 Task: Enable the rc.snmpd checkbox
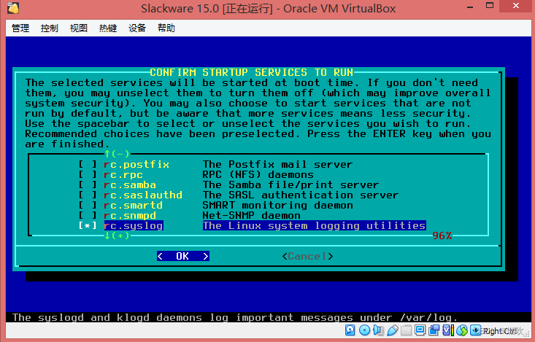(88, 216)
